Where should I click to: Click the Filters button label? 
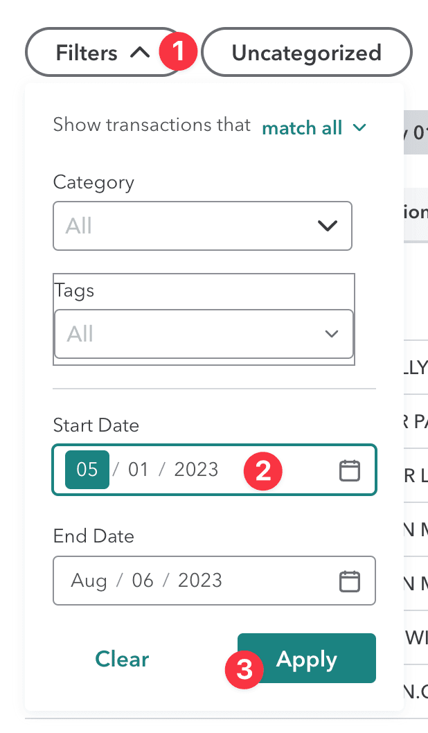coord(87,53)
